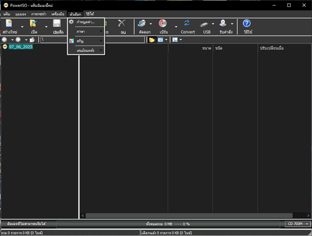Open the Skin (สกิน) submenu
This screenshot has height=236, width=312.
(86, 41)
